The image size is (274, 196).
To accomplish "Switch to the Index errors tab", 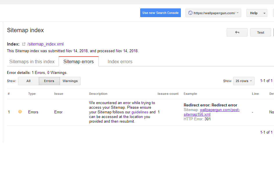I will [x=120, y=61].
